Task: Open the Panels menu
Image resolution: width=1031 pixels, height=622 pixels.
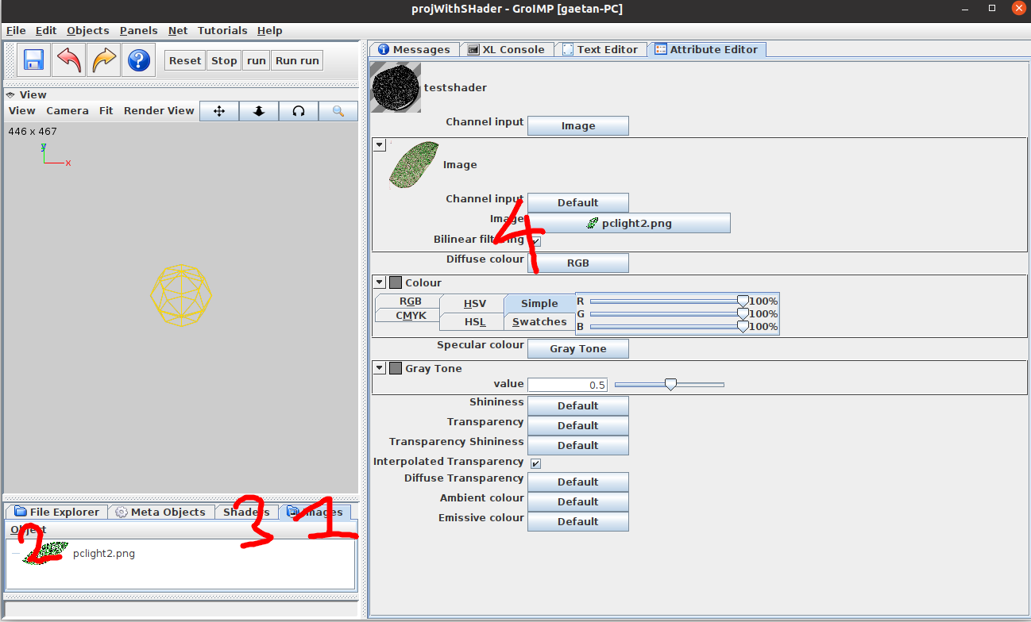Action: tap(138, 30)
